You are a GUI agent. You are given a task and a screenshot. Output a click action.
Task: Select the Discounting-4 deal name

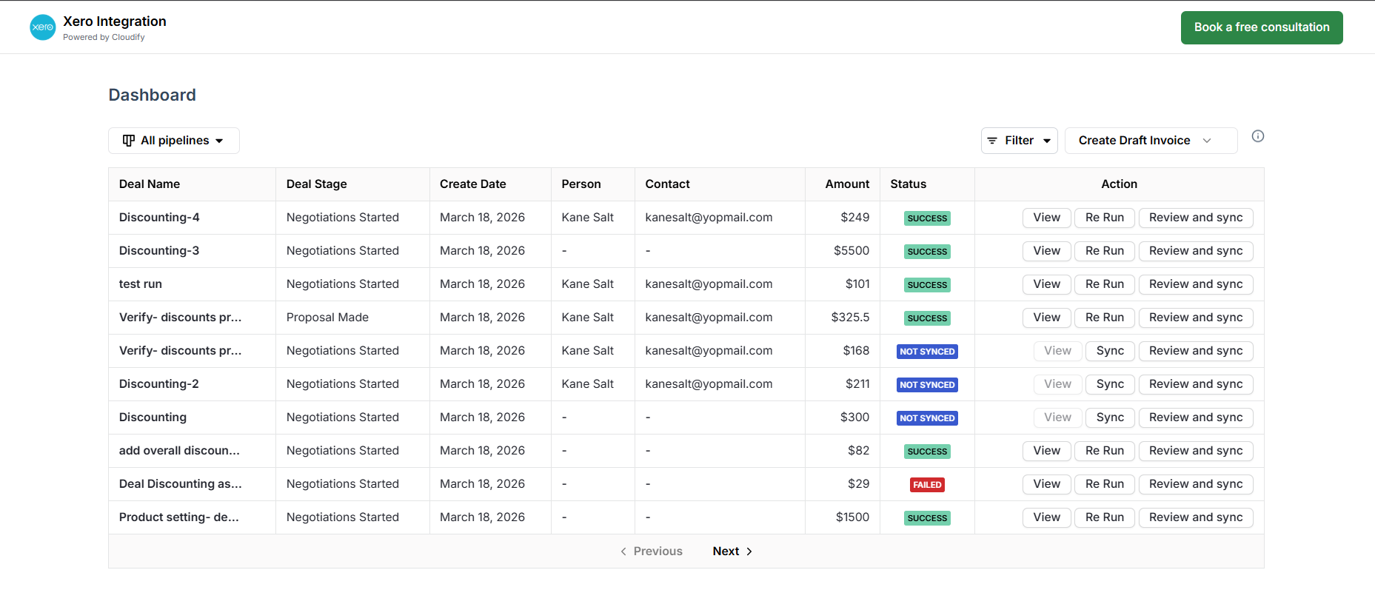(x=159, y=218)
